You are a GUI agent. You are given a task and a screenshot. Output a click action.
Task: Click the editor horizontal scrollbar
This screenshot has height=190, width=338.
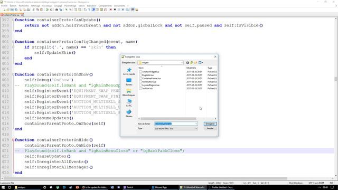[x=146, y=178]
